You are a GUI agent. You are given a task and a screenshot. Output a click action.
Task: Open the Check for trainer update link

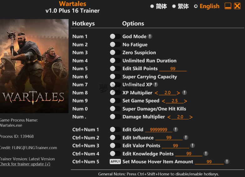(25, 164)
